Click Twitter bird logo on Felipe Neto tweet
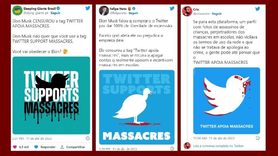Image resolution: width=278 pixels, height=156 pixels. tap(172, 8)
